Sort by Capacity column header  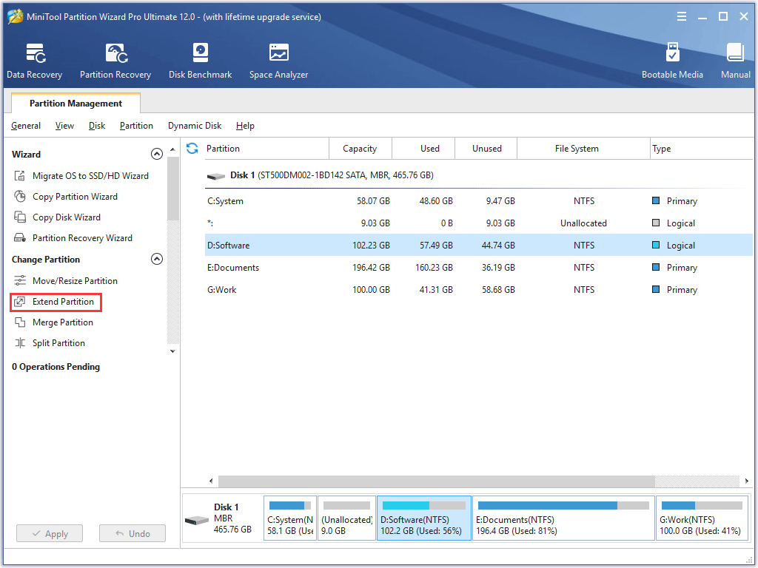(x=360, y=148)
